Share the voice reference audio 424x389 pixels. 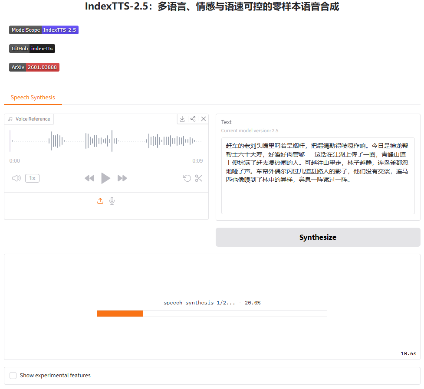click(193, 119)
